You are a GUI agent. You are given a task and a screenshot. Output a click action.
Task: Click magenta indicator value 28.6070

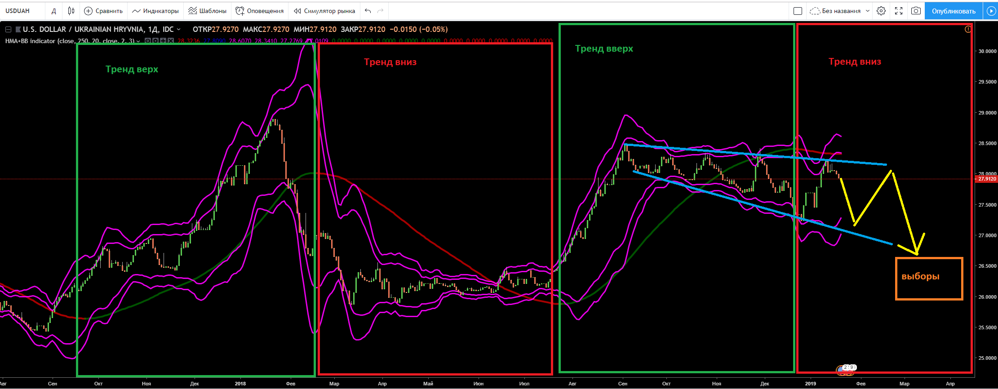[240, 41]
